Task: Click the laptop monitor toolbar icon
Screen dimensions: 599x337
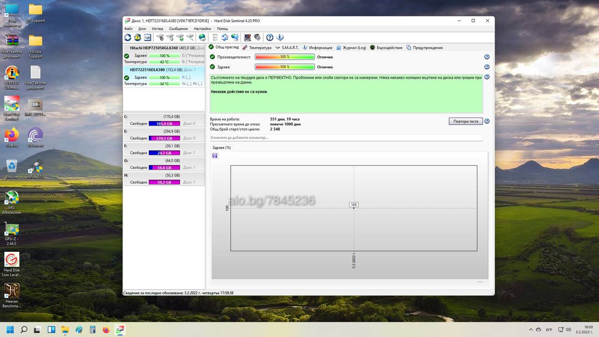Action: click(247, 37)
